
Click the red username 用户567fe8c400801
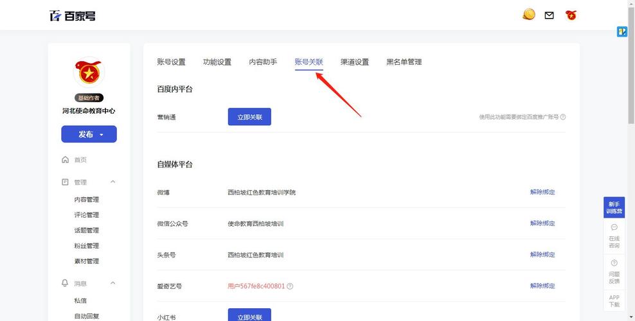(x=256, y=286)
